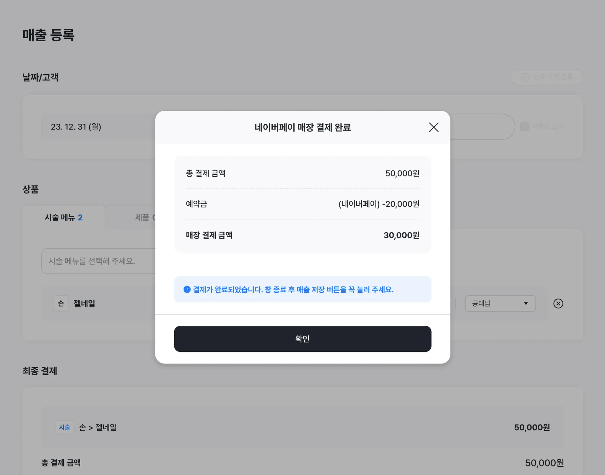The height and width of the screenshot is (475, 605).
Task: Click the 공대남 dropdown arrow
Action: click(526, 303)
